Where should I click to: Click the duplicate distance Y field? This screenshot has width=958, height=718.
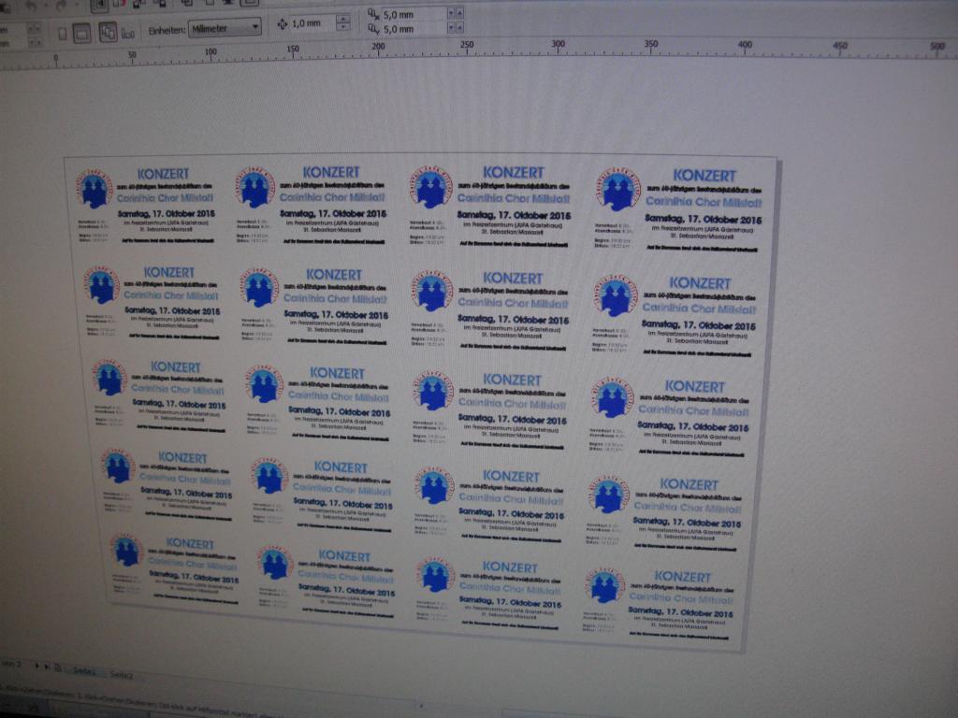tap(410, 30)
